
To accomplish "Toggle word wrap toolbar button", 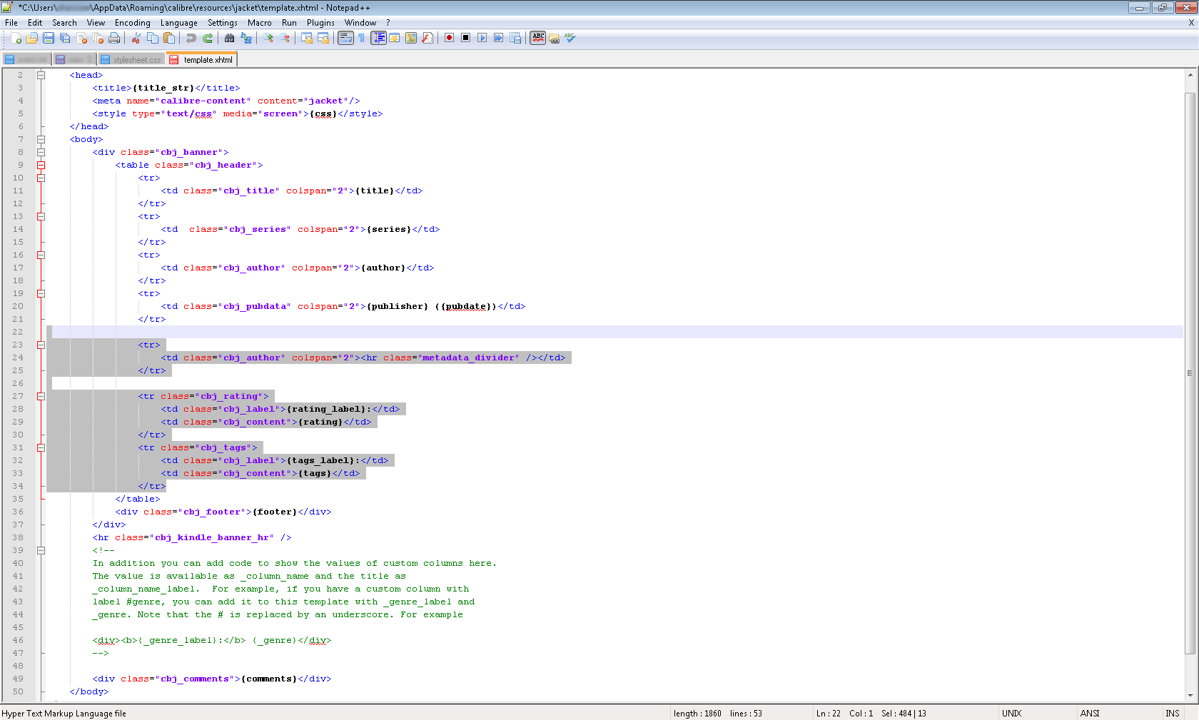I will coord(345,39).
